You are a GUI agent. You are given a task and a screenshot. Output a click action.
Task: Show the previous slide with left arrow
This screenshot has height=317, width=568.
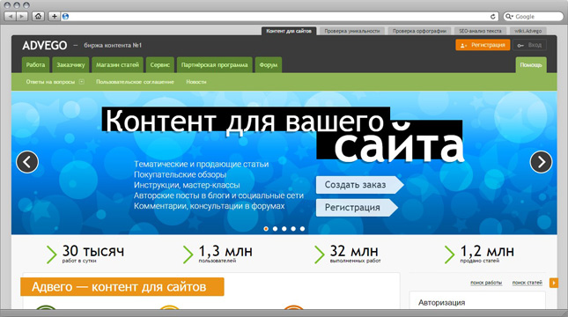27,161
